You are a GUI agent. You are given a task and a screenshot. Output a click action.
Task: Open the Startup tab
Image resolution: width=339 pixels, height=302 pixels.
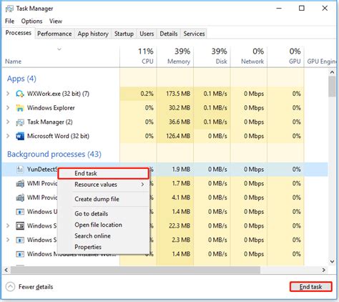click(x=124, y=34)
